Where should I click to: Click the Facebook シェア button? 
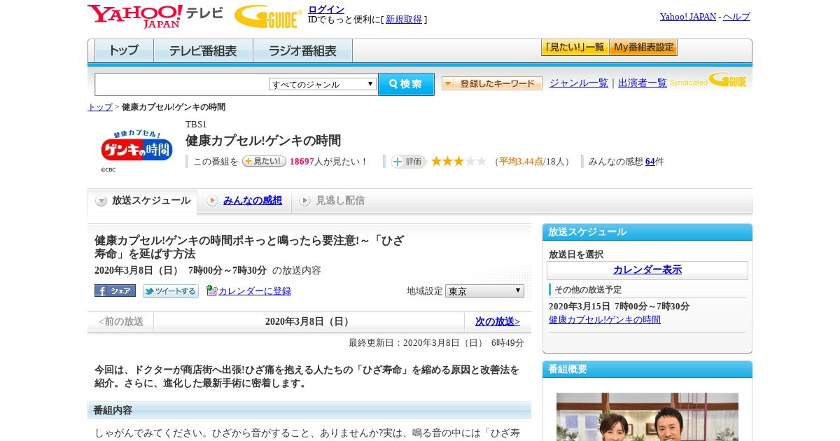(115, 290)
